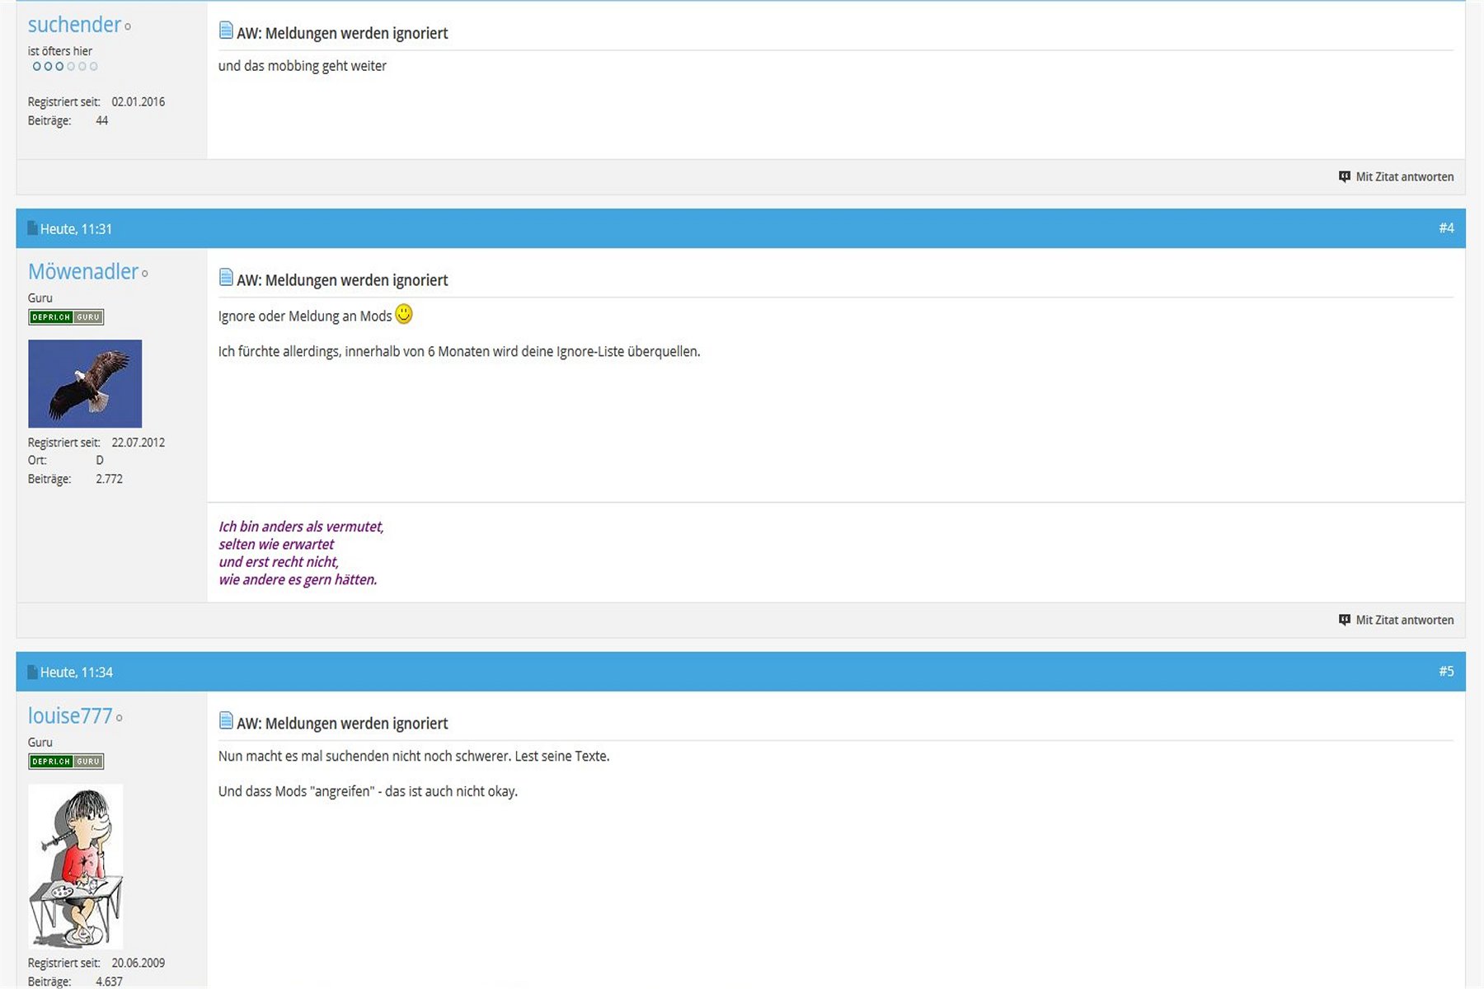This screenshot has width=1484, height=989.
Task: Click the status indicator next to louise777
Action: (x=120, y=718)
